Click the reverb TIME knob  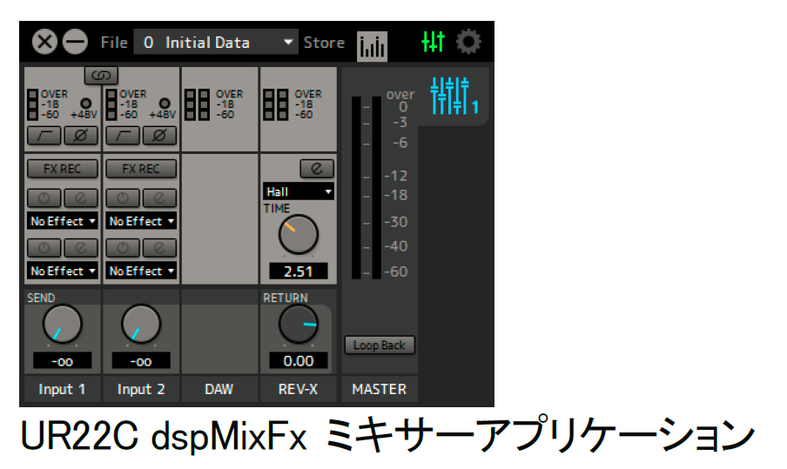click(298, 234)
